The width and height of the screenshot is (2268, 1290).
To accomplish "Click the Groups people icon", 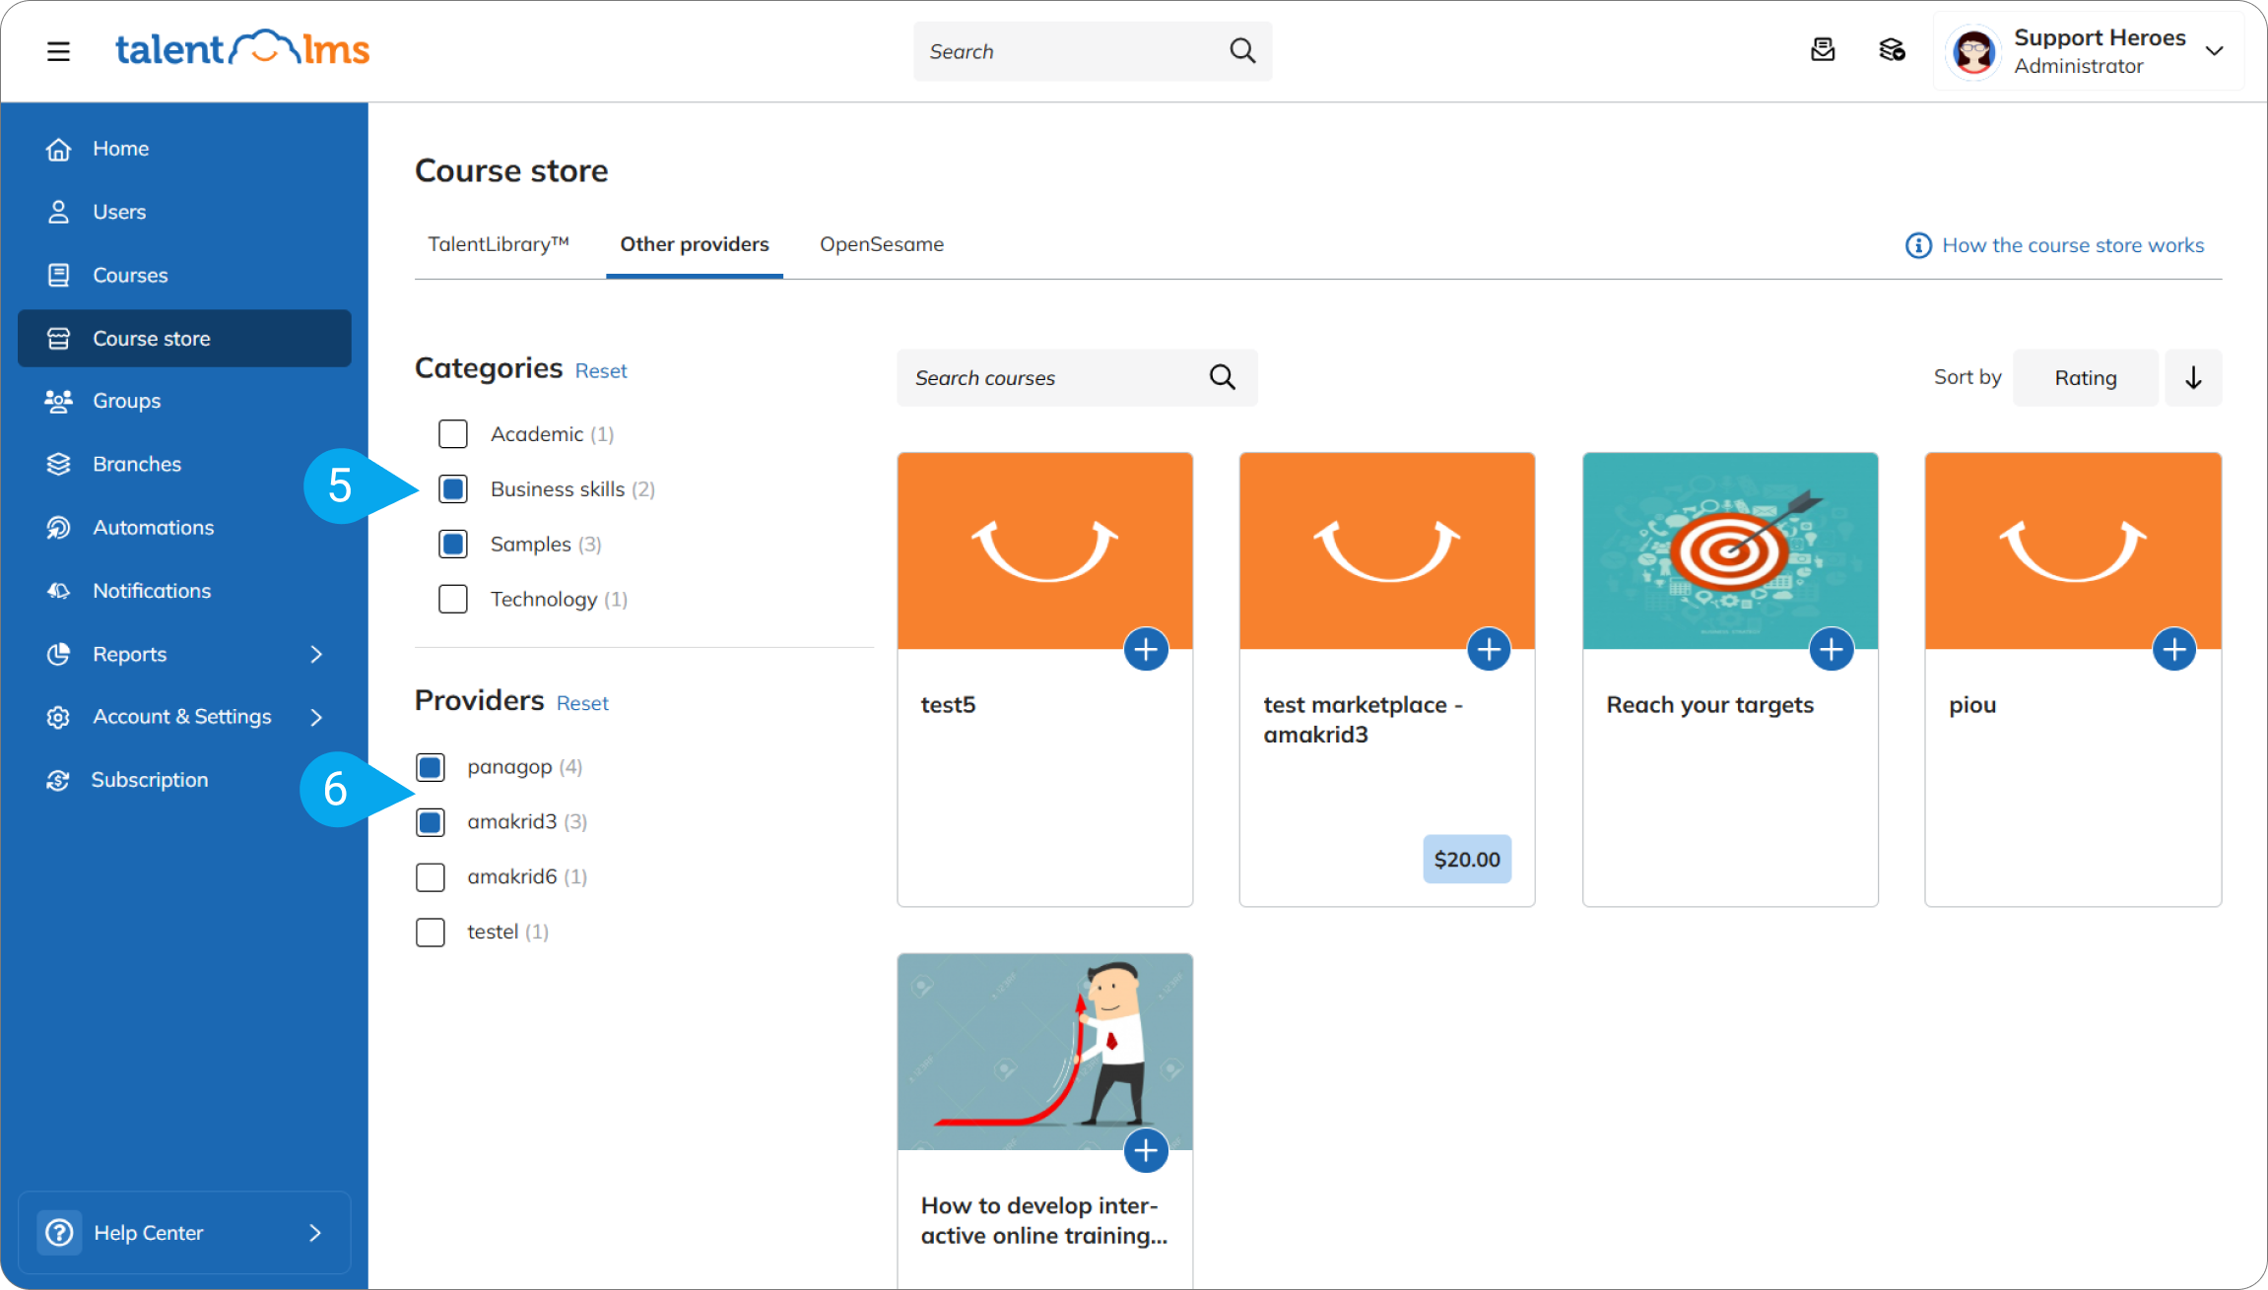I will click(58, 401).
